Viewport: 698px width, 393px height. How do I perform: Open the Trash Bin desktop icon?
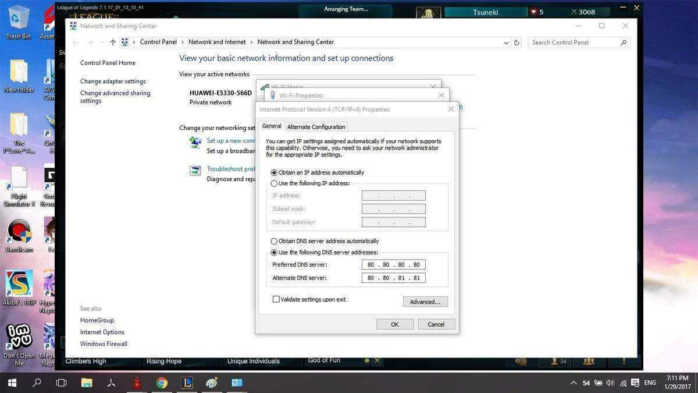tap(19, 21)
